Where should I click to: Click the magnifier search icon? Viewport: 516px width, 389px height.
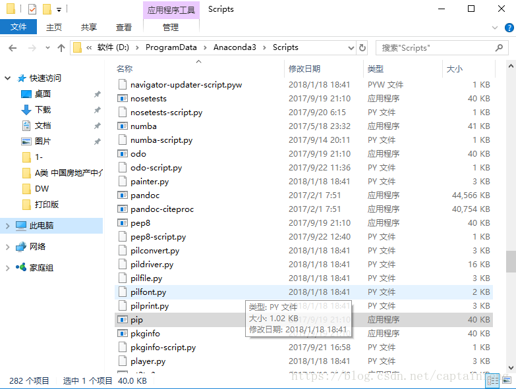click(x=499, y=48)
